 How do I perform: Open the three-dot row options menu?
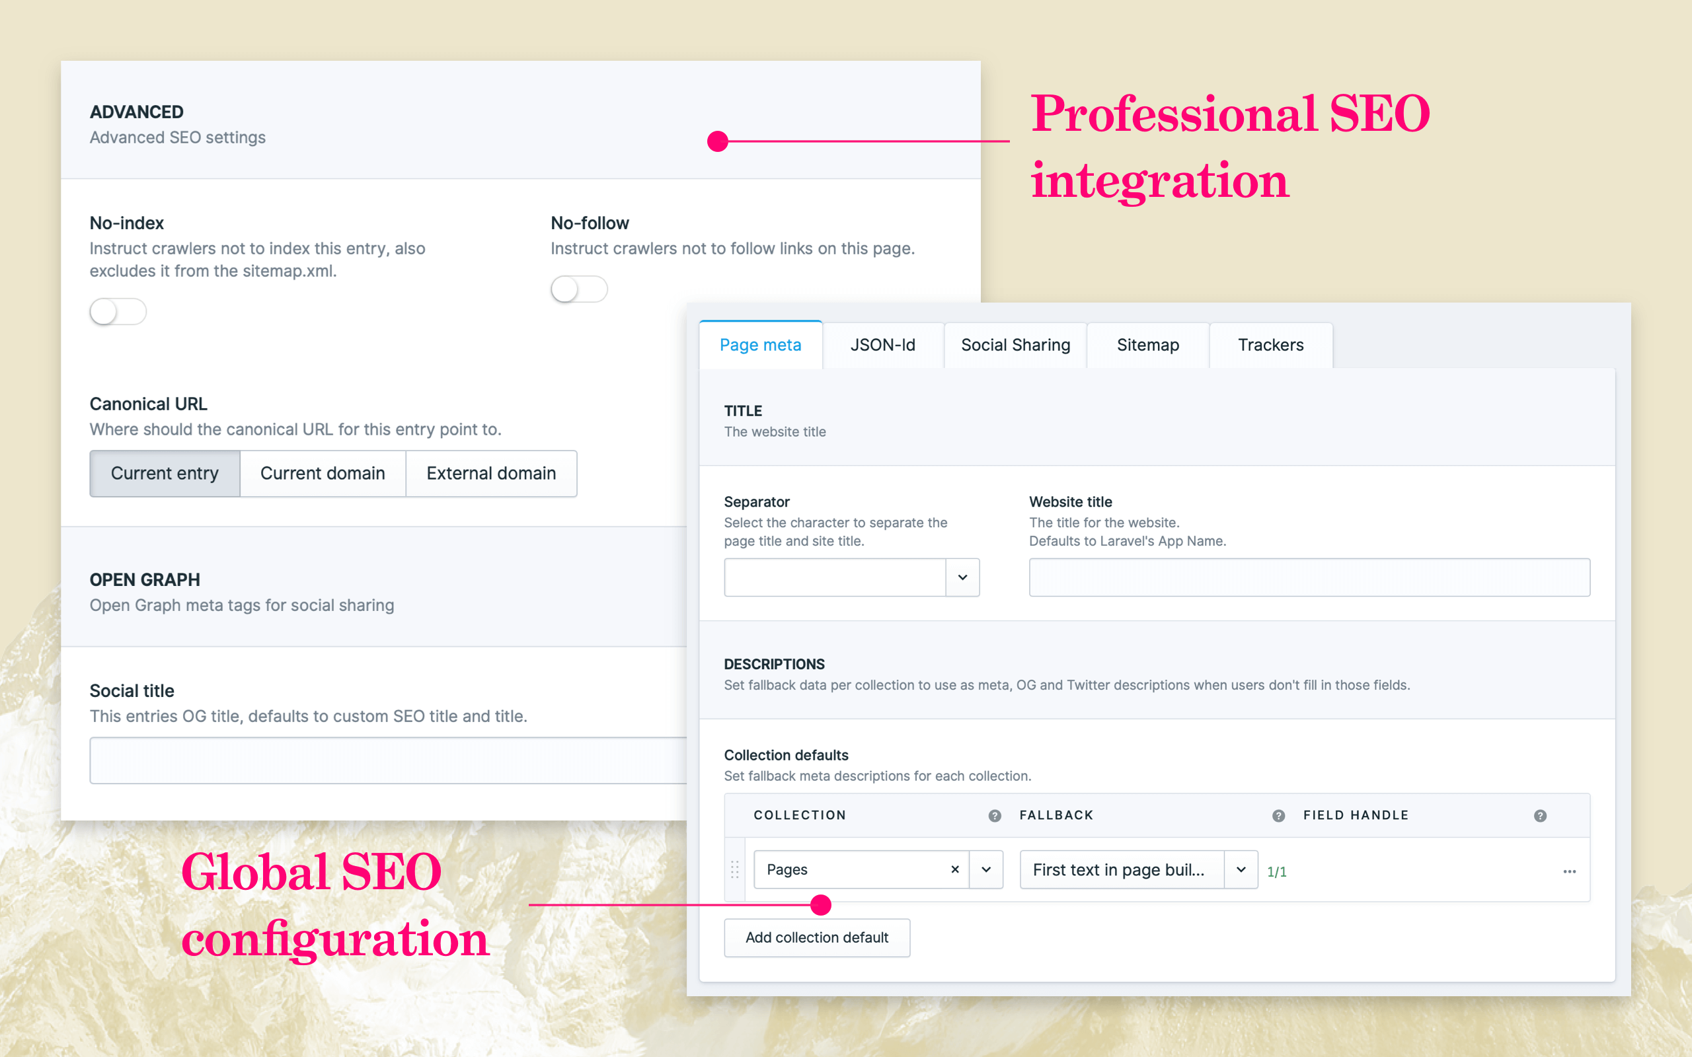(x=1569, y=871)
